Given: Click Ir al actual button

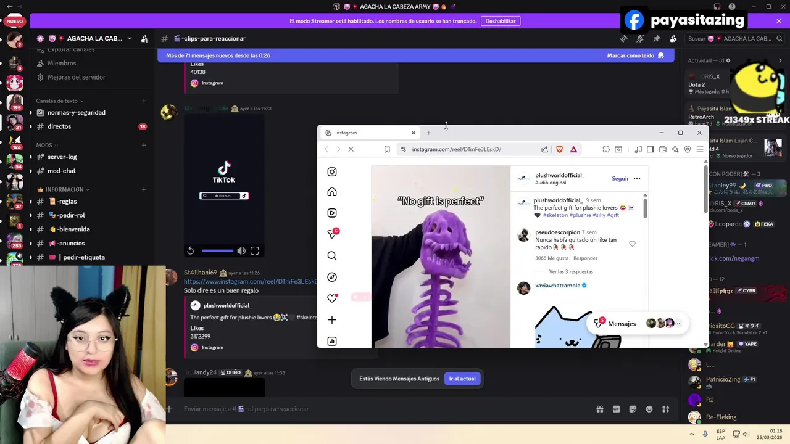Looking at the screenshot, I should click(x=462, y=379).
